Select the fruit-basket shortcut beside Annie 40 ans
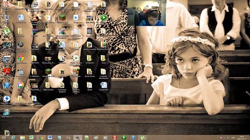Viewport: 250px width, 140px height. 76,72
